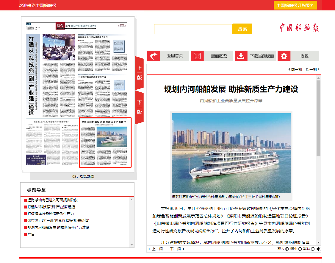This screenshot has height=263, width=335.
Task: Open headline 打造海洋装备制造新质生产力
Action: point(51,214)
